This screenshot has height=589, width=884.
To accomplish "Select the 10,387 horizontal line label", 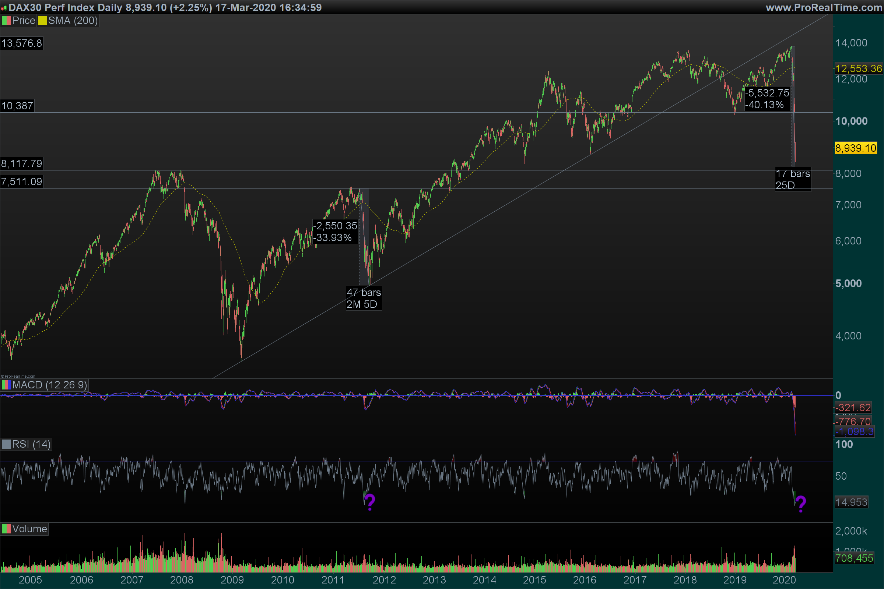I will [17, 106].
